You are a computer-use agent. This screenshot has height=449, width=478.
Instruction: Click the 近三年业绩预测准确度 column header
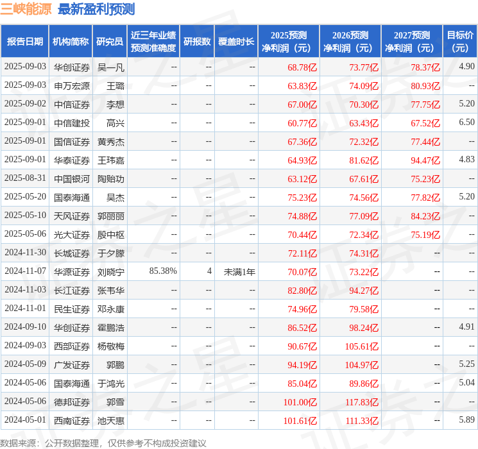tap(153, 41)
